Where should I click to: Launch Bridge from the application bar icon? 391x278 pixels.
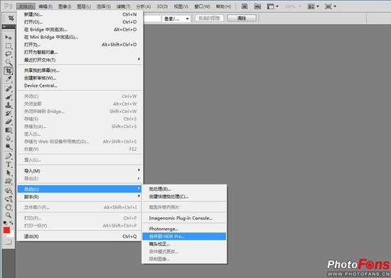pyautogui.click(x=245, y=6)
